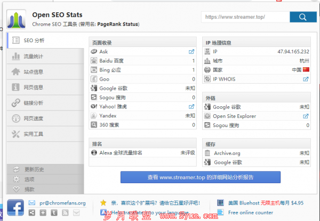Click the Alexa 全球流量排名 row
The image size is (320, 221).
click(x=142, y=153)
